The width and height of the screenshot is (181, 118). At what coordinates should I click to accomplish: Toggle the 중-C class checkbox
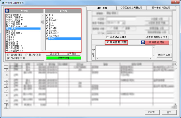pos(47,23)
